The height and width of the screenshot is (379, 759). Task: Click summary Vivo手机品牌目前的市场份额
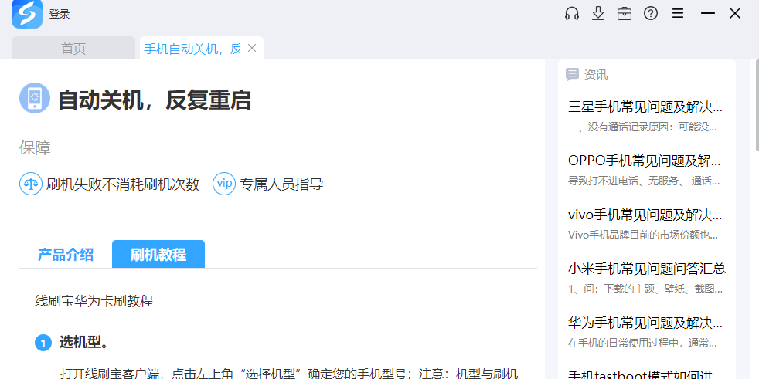coord(643,235)
